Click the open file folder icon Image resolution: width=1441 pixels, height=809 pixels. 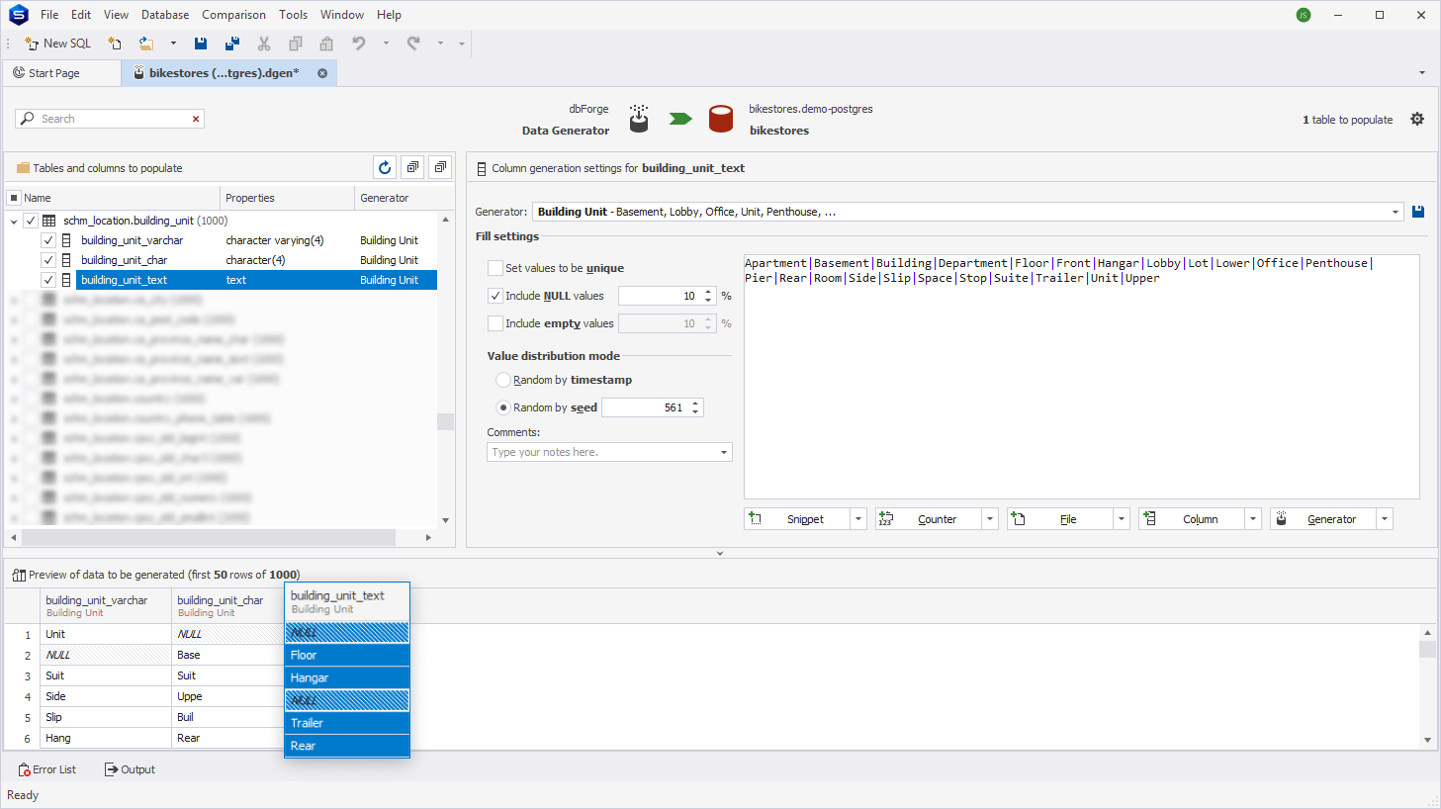click(x=145, y=44)
